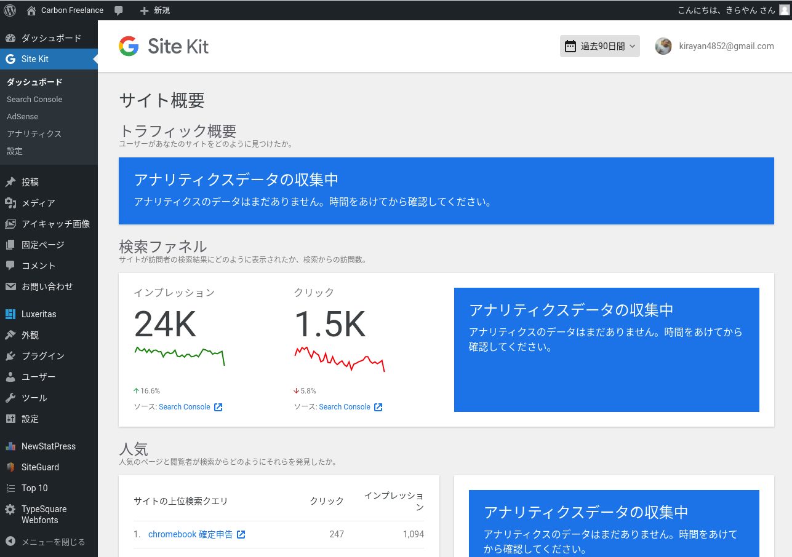Click the サイトの上位検索クエリ column header
This screenshot has width=792, height=557.
pyautogui.click(x=181, y=501)
